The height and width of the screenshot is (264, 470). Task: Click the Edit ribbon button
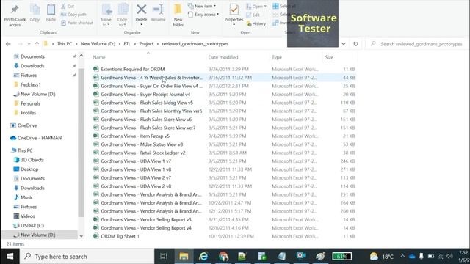click(253, 15)
